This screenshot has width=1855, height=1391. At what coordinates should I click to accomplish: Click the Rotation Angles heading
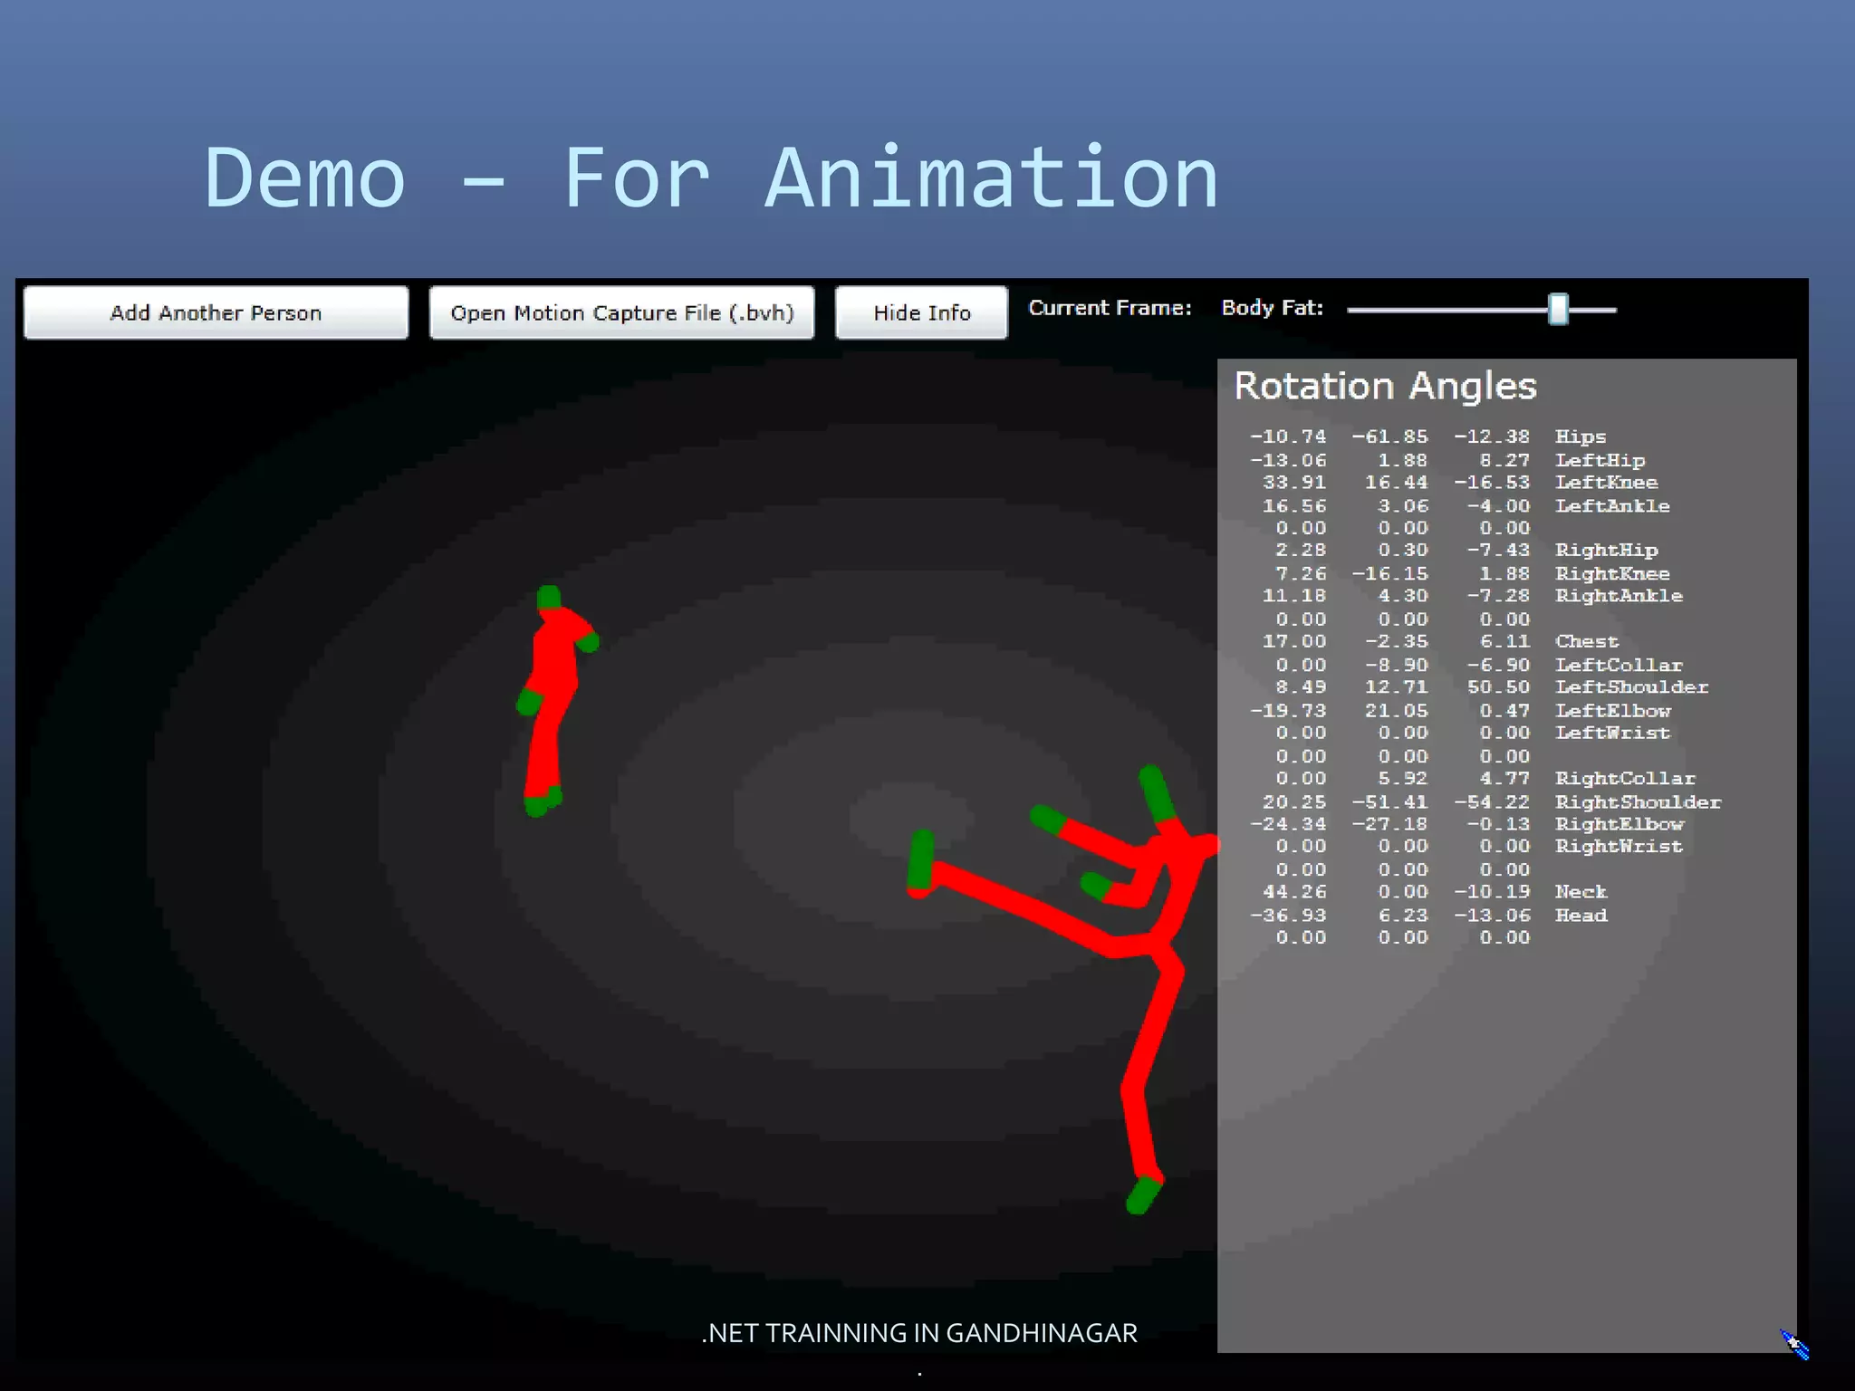pos(1386,386)
